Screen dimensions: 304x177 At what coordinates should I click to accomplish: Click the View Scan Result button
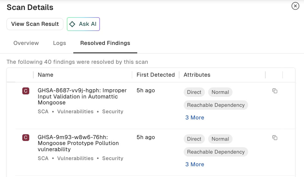[35, 24]
